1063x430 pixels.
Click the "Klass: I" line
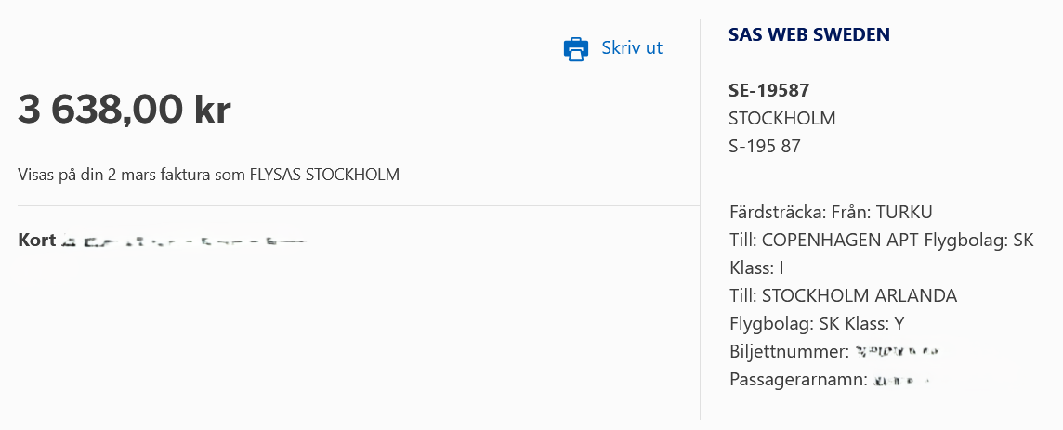click(757, 268)
